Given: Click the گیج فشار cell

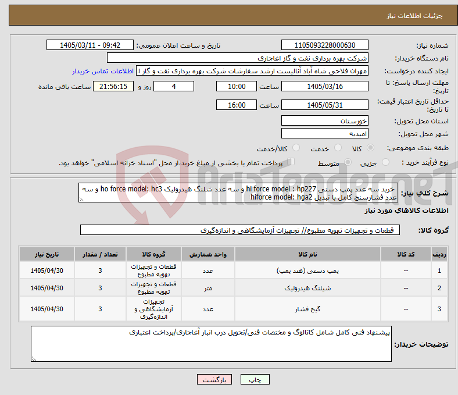Looking at the screenshot, I should point(307,309).
